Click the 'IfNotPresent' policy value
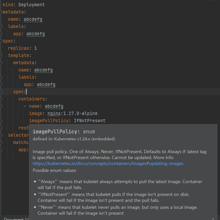 tap(90, 121)
